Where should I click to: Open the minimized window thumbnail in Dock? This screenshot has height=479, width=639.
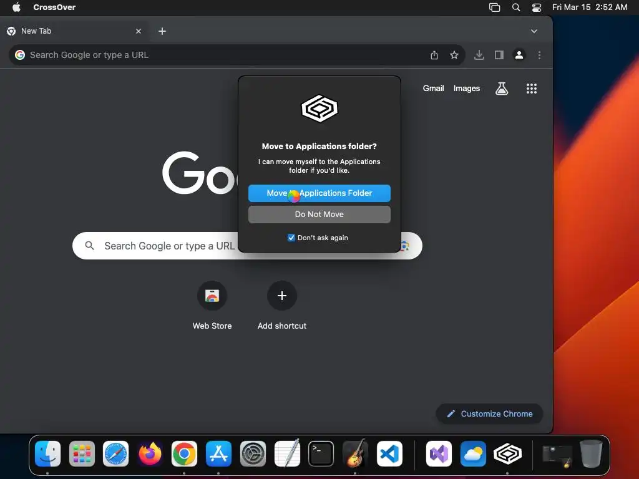tap(557, 455)
